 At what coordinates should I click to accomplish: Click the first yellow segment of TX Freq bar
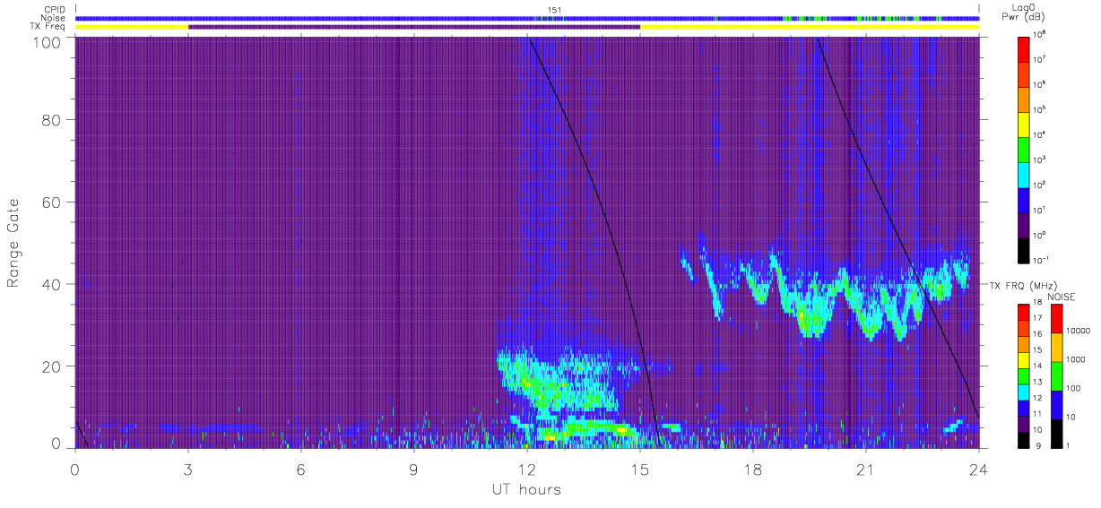coord(132,27)
